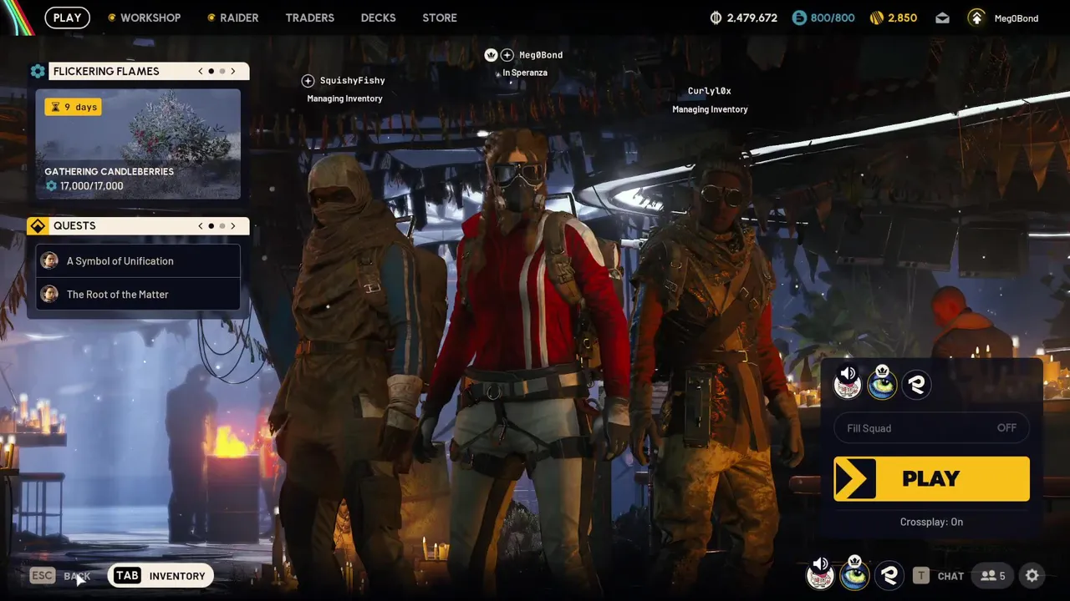Click the plus icon next to SquishyFishy

308,81
